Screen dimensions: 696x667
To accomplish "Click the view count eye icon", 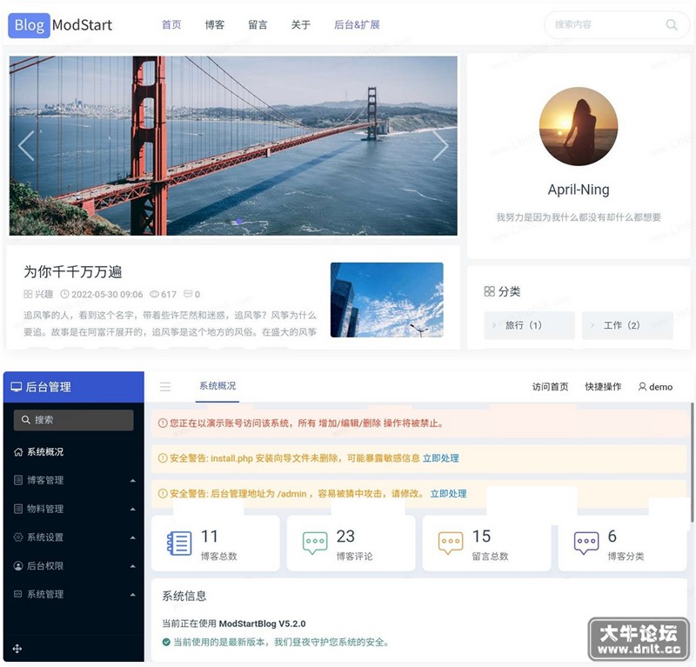I will 155,294.
